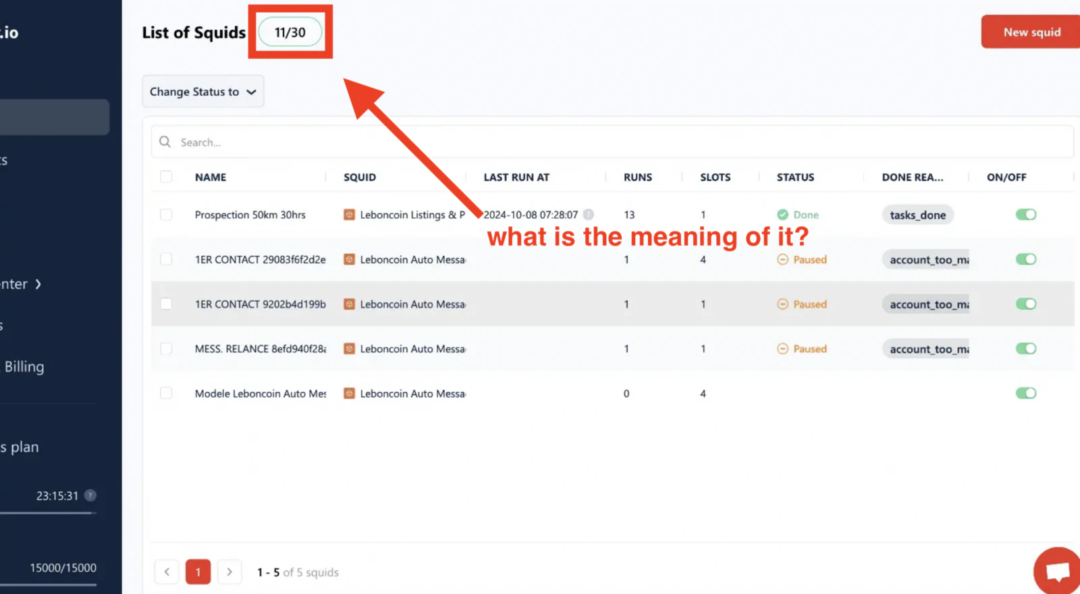Click account_too_ma tag in MESS. RELANCE row
The height and width of the screenshot is (594, 1080).
point(925,348)
